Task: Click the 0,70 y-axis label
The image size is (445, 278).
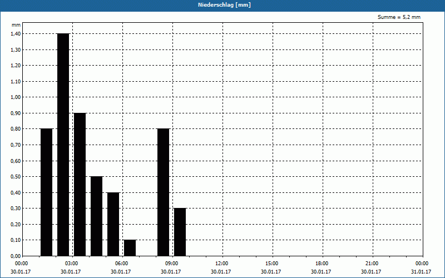Action: click(x=16, y=145)
